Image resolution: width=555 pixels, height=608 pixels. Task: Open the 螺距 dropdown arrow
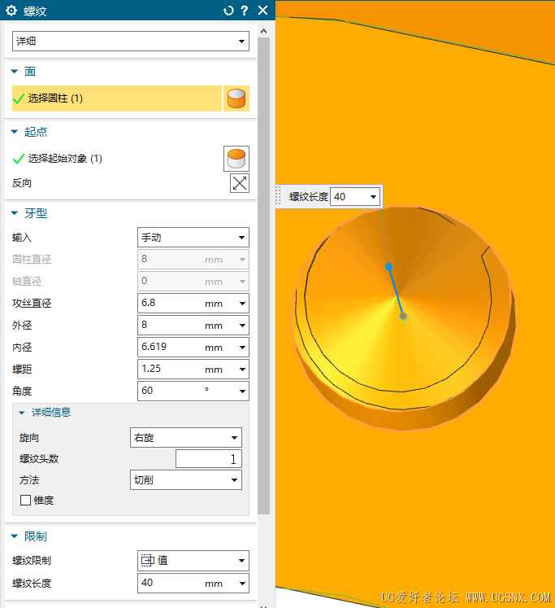pyautogui.click(x=242, y=370)
